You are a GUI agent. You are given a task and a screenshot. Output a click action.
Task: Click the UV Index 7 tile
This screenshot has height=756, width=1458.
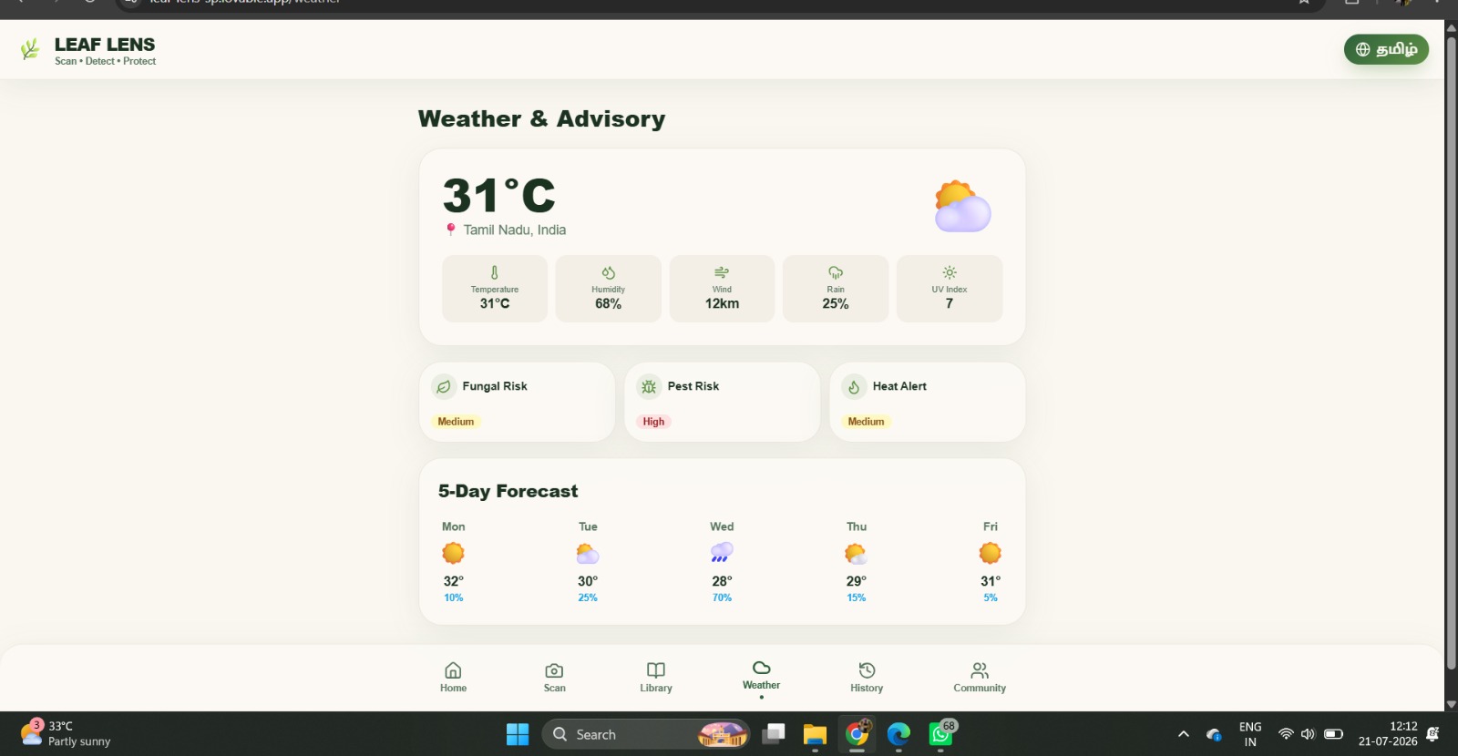tap(950, 289)
